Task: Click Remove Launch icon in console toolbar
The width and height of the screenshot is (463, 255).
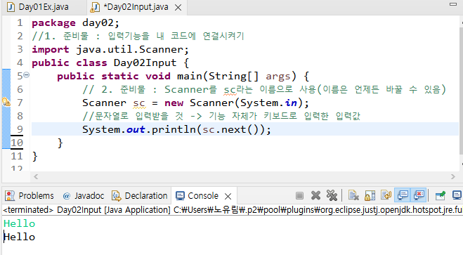Action: click(315, 195)
